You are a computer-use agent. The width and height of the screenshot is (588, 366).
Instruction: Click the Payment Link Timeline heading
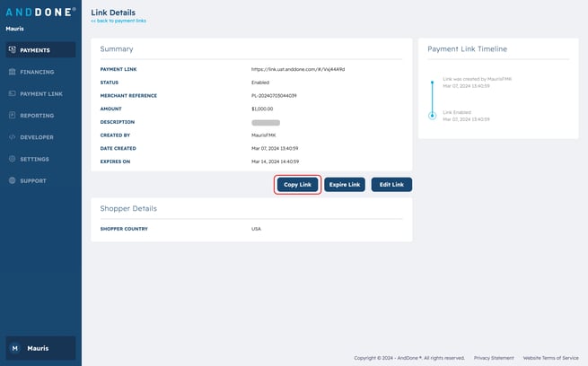click(467, 49)
